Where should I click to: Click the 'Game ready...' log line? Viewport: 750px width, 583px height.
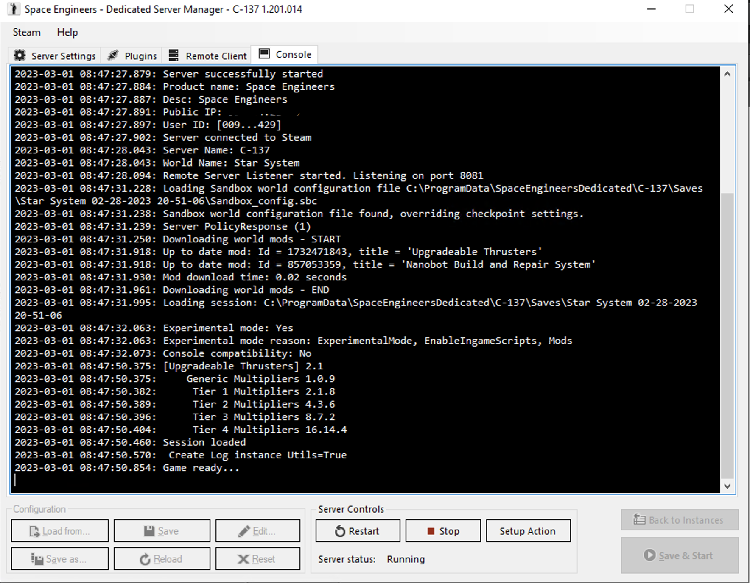pos(127,468)
